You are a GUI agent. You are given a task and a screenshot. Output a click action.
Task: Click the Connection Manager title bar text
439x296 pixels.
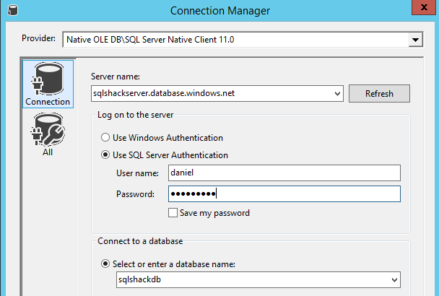click(220, 10)
